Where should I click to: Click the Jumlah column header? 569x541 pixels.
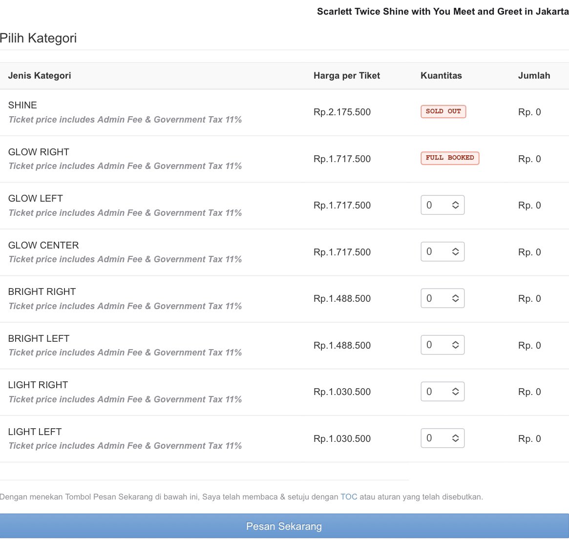pyautogui.click(x=534, y=76)
